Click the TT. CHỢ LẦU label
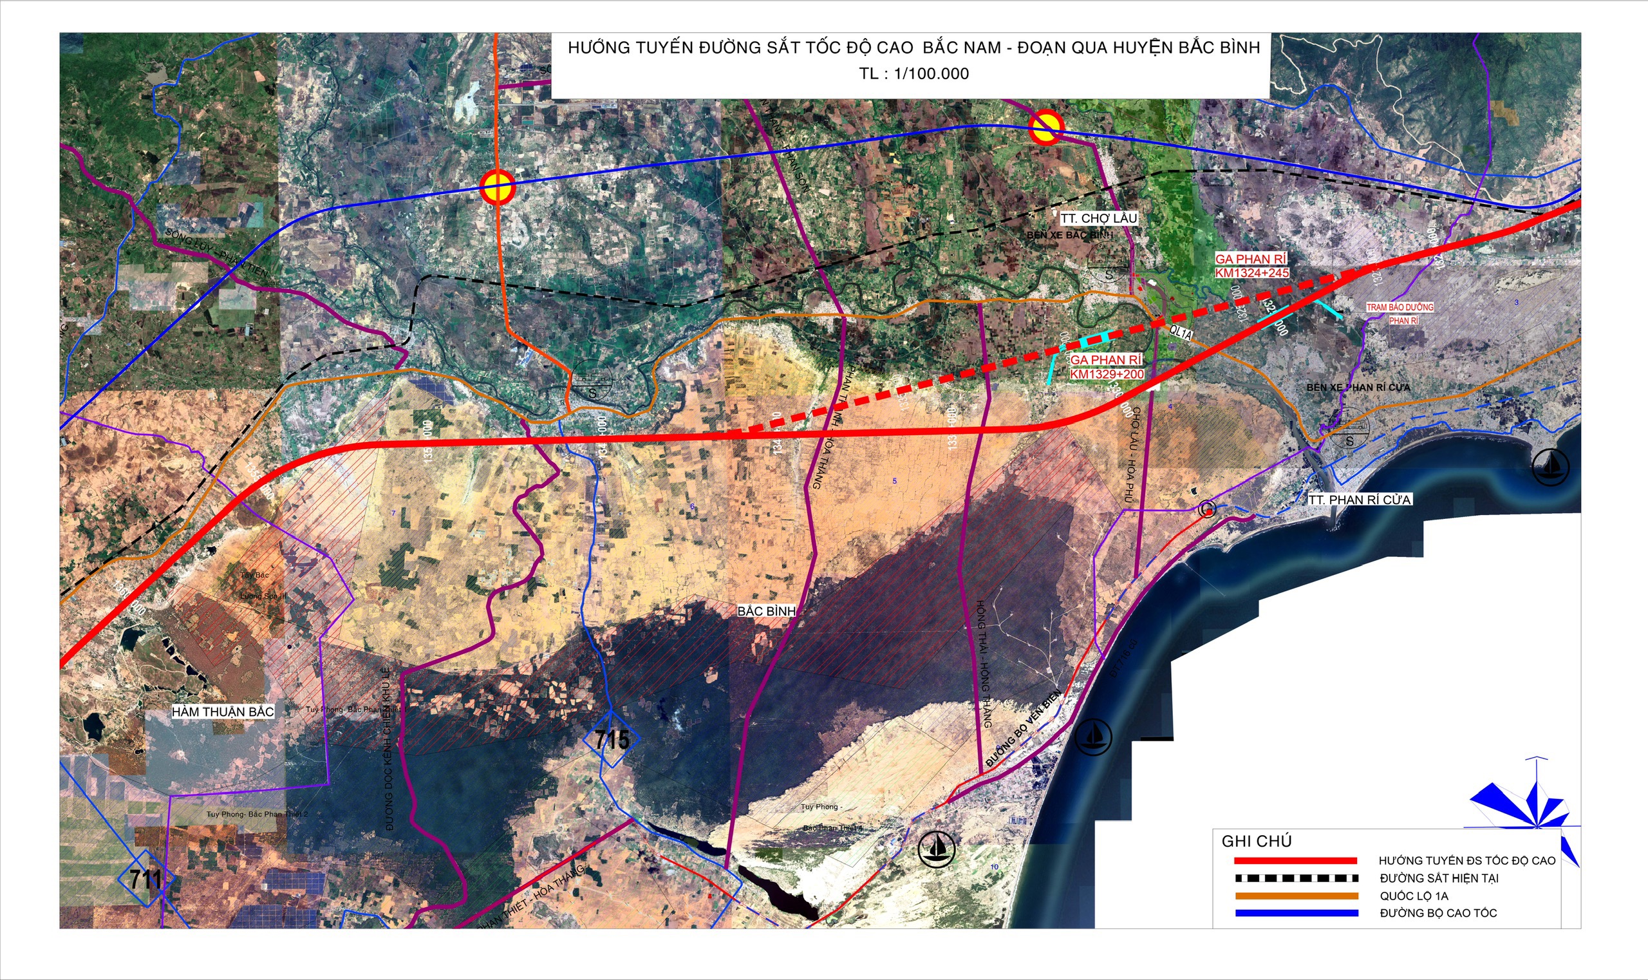This screenshot has width=1648, height=980. point(1100,218)
